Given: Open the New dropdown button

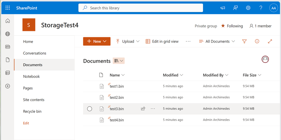Looking at the screenshot, I should coord(97,41).
